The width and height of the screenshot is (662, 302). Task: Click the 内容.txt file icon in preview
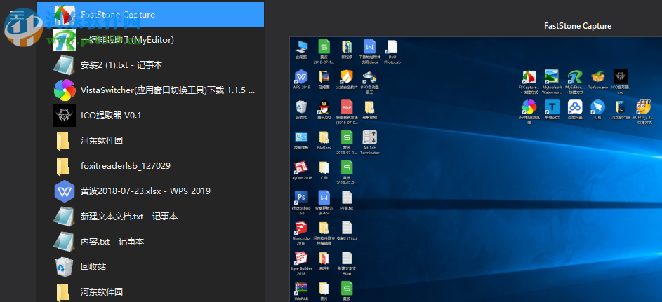pyautogui.click(x=347, y=198)
